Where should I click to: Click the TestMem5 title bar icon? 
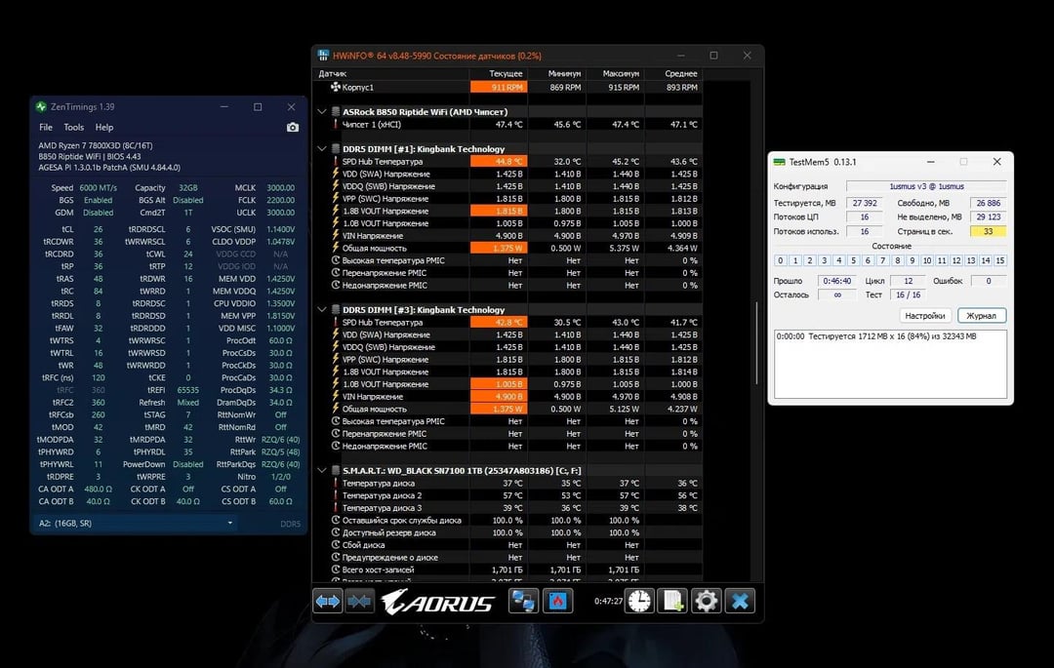(x=779, y=162)
